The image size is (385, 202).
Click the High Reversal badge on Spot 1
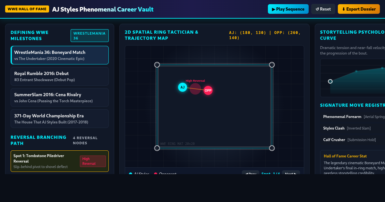(93, 161)
